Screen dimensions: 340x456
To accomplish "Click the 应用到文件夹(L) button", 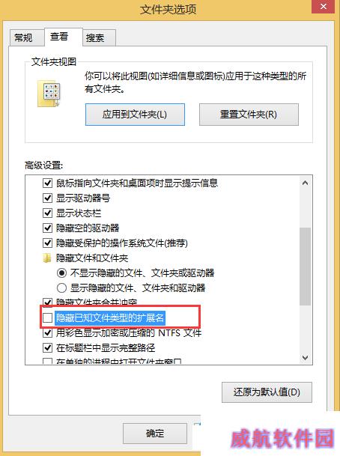I will (x=135, y=115).
